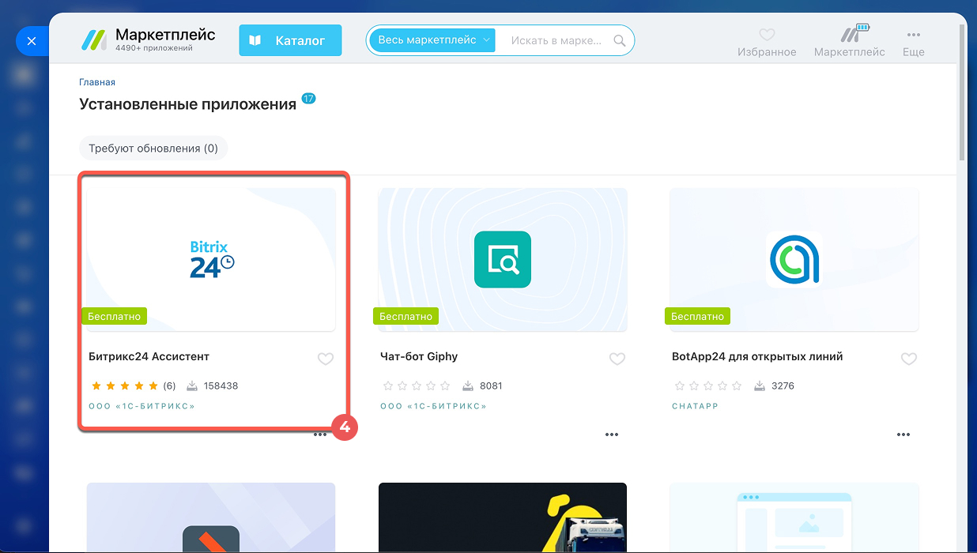Image resolution: width=977 pixels, height=553 pixels.
Task: Open developer ООО «1С-БИТРИКС» under Чат-бот Giphy
Action: click(x=433, y=406)
